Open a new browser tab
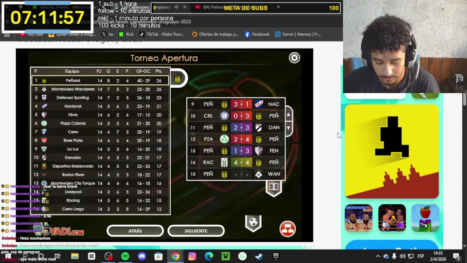467x263 pixels. point(278,7)
